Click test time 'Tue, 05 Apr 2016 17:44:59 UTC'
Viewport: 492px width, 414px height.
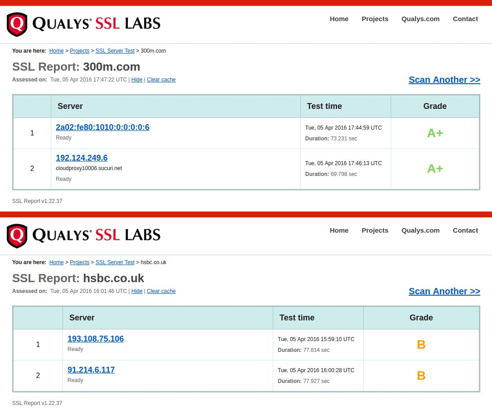pyautogui.click(x=343, y=128)
